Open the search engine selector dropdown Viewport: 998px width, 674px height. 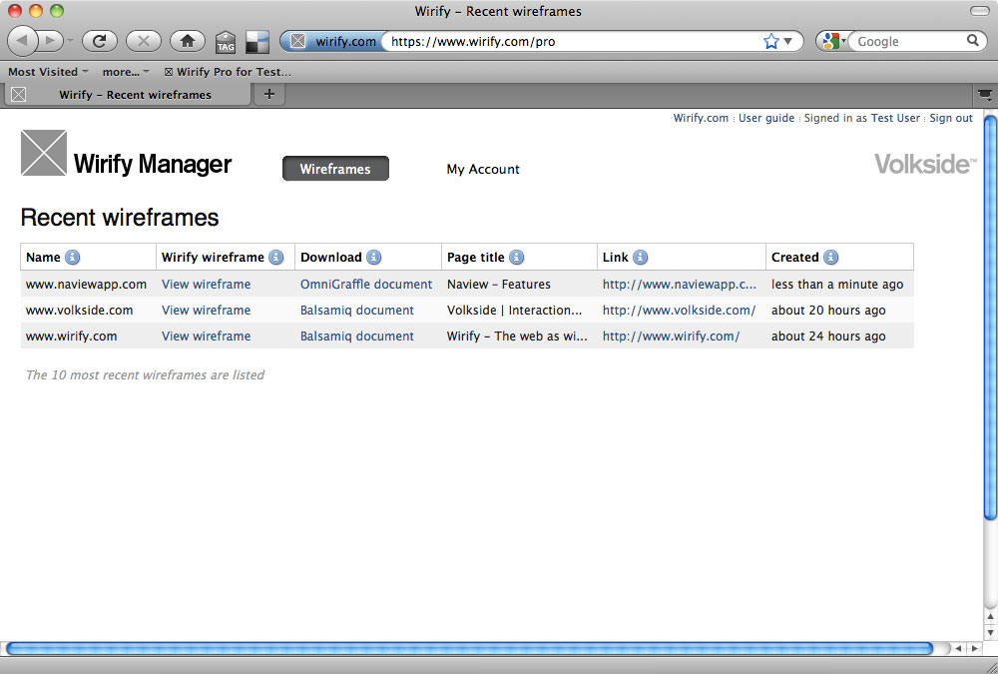(x=843, y=40)
